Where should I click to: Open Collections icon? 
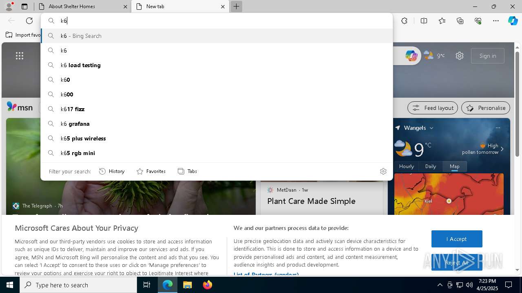coord(460,21)
